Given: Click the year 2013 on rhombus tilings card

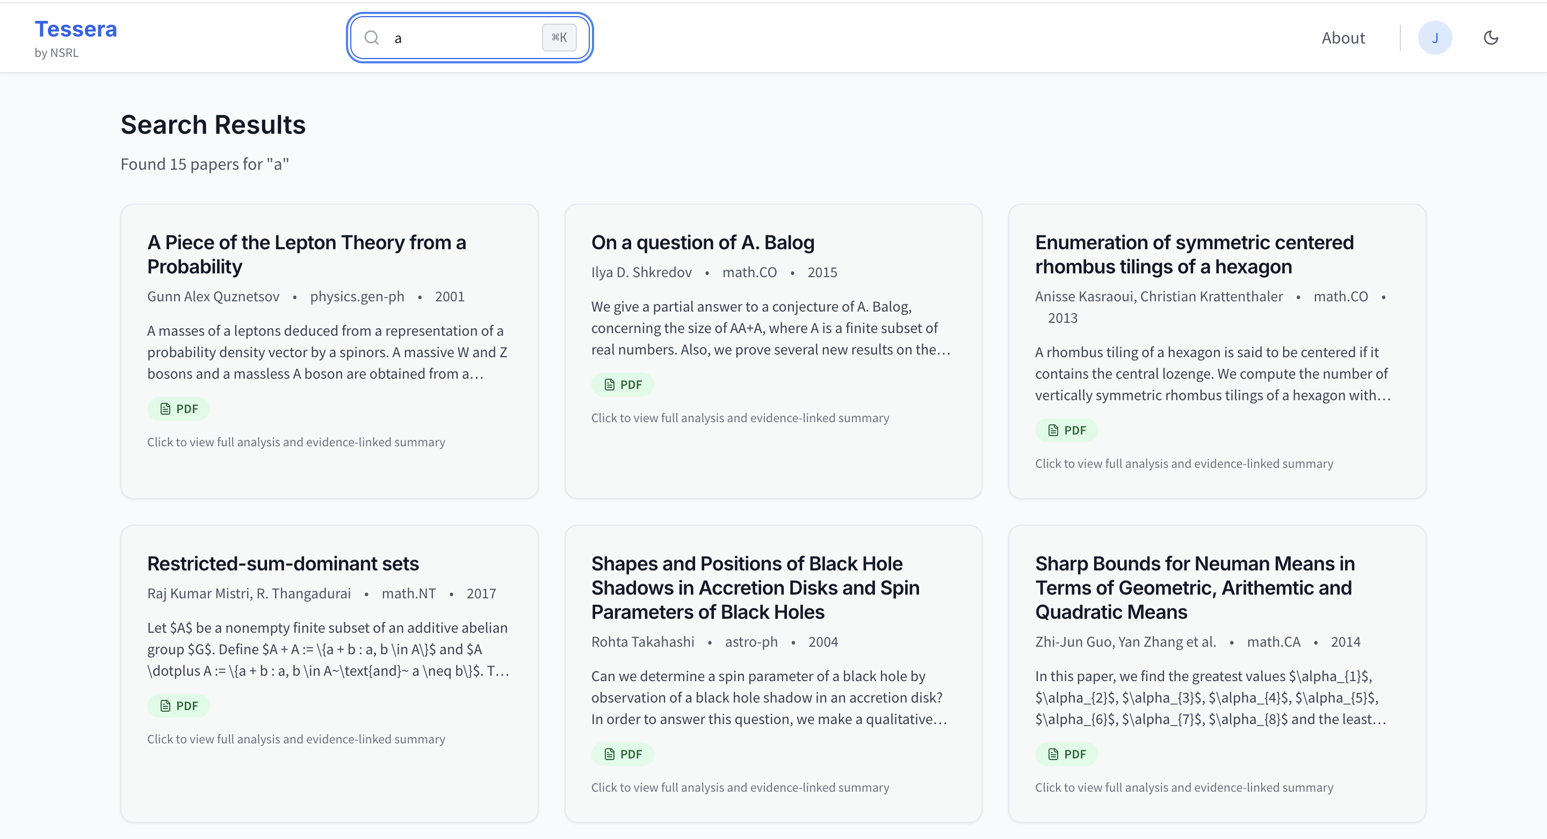Looking at the screenshot, I should click(x=1062, y=319).
